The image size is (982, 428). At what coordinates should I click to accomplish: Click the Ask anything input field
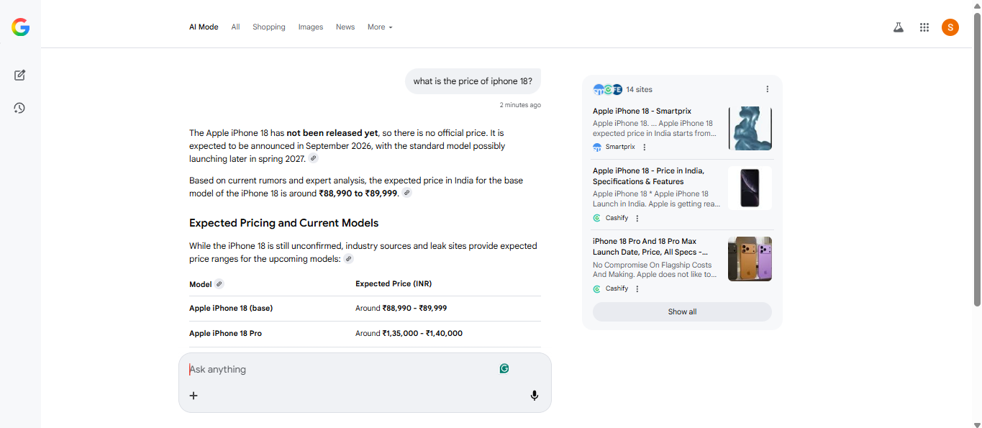(x=338, y=369)
